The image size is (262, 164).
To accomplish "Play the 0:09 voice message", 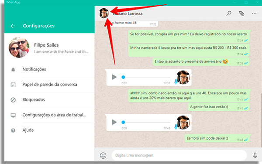I will (x=114, y=122).
